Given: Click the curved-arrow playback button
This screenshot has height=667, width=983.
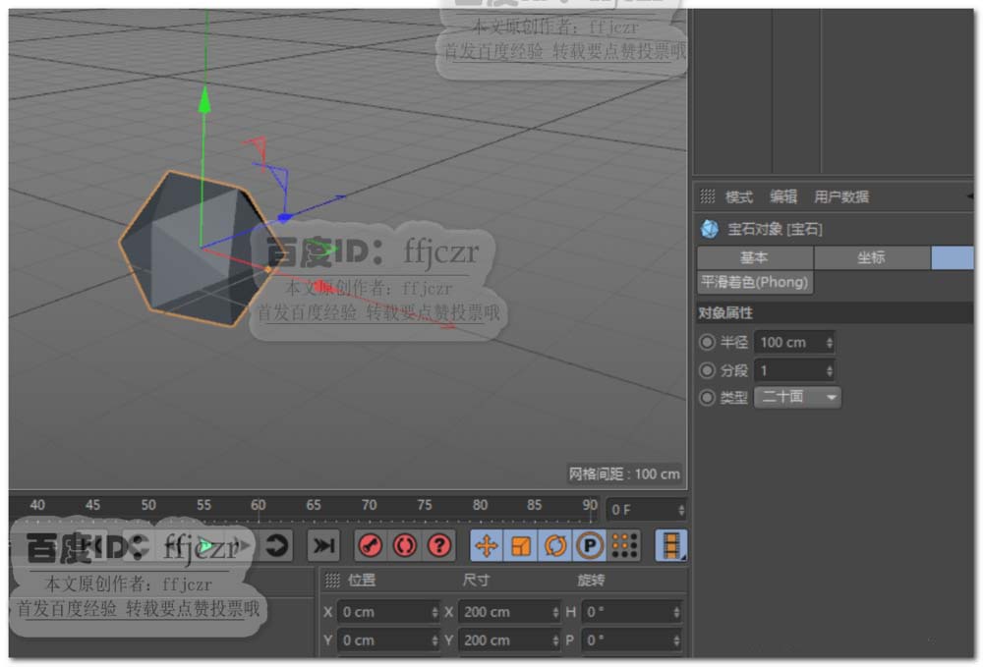Looking at the screenshot, I should point(276,545).
